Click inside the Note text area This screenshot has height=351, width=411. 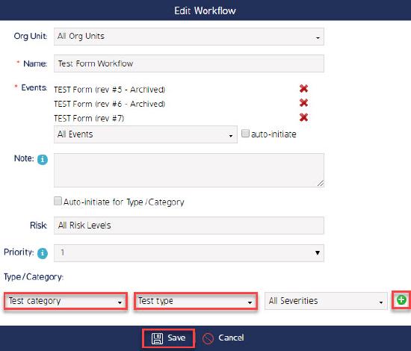tap(189, 170)
